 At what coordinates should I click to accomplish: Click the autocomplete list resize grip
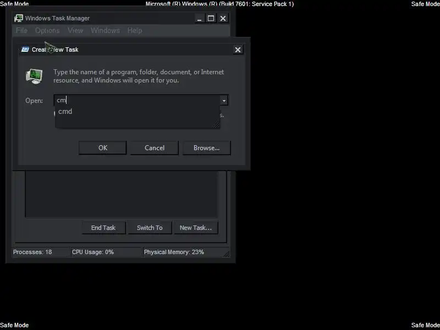coord(216,124)
